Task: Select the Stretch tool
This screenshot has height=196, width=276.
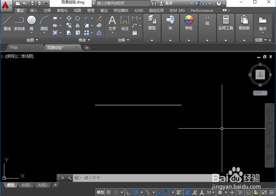Action: [x=69, y=33]
